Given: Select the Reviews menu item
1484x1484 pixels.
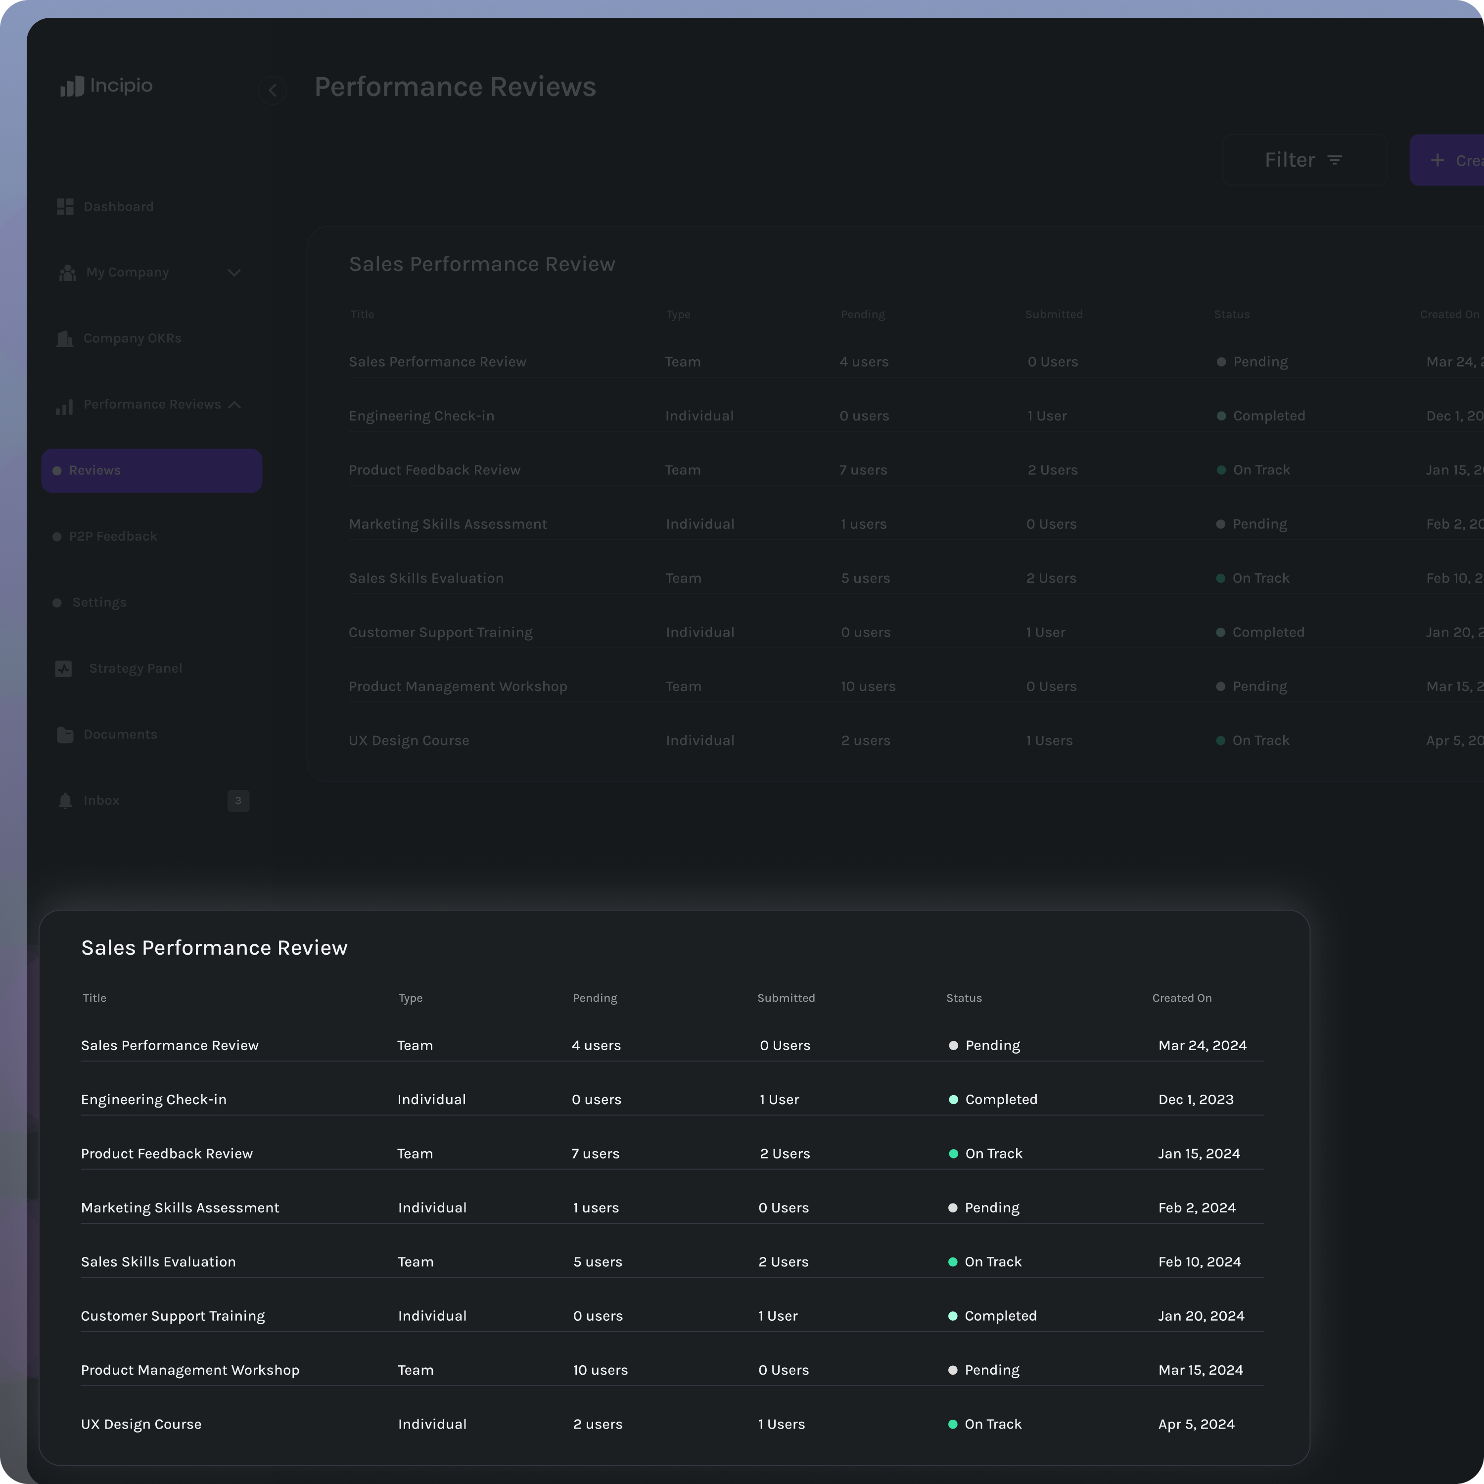Looking at the screenshot, I should 94,470.
